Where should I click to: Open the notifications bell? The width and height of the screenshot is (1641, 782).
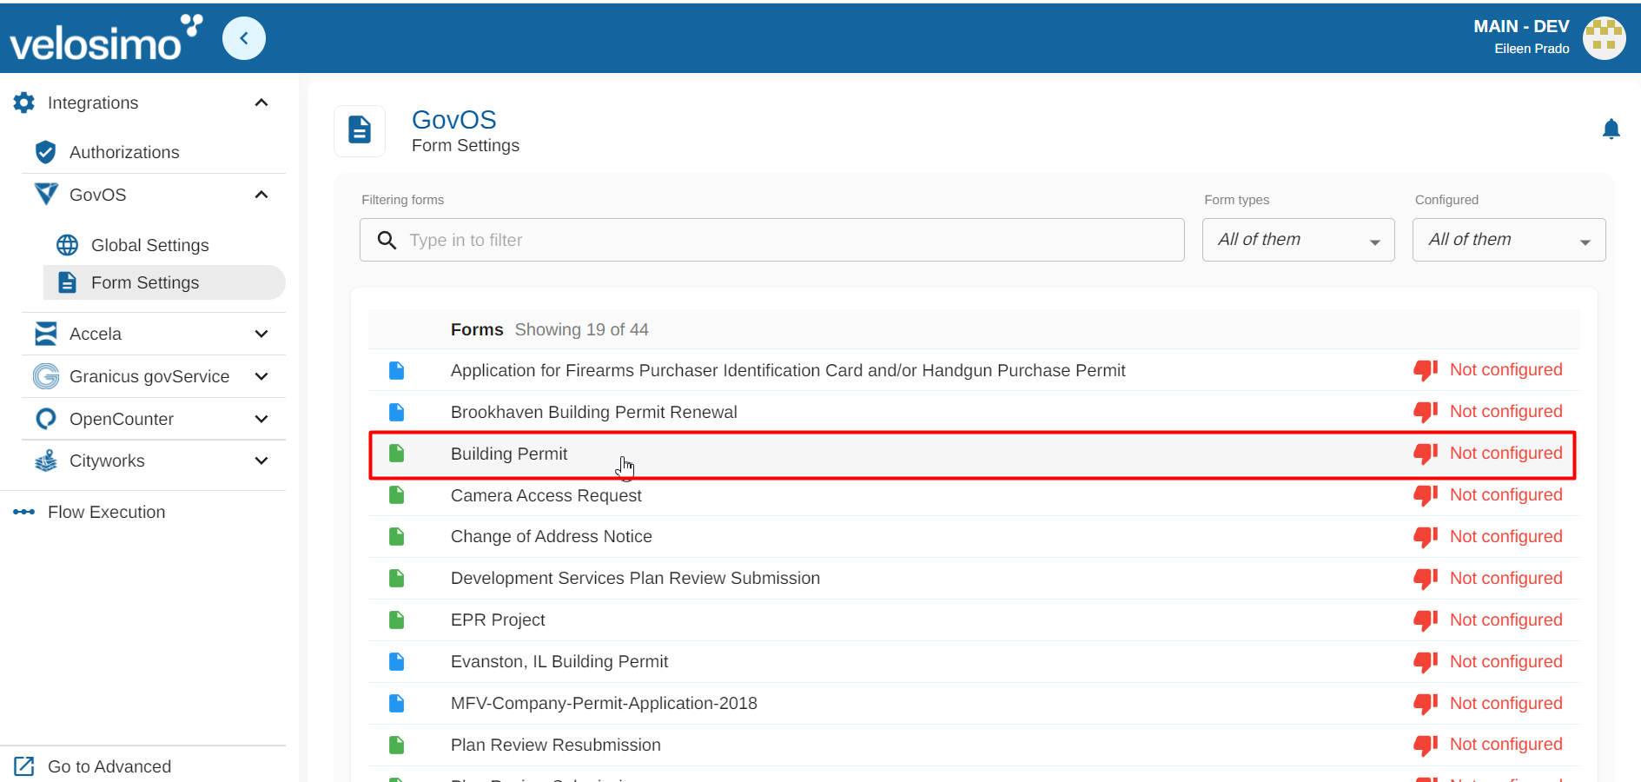pyautogui.click(x=1611, y=129)
